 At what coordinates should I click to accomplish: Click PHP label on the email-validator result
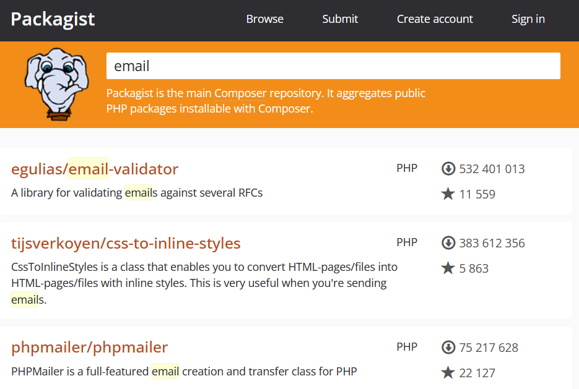(x=407, y=168)
